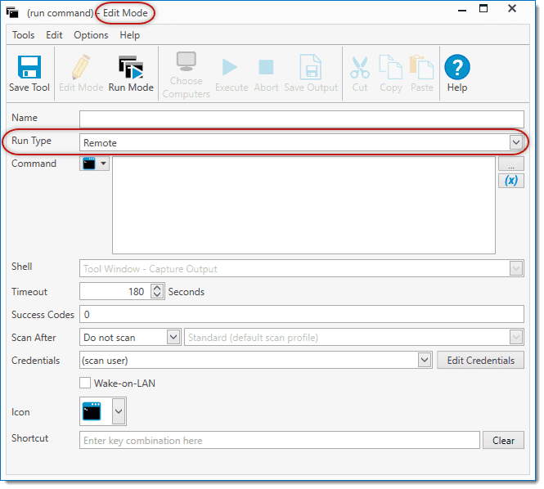Click the Copy toolbar icon
This screenshot has width=544, height=489.
[x=391, y=66]
